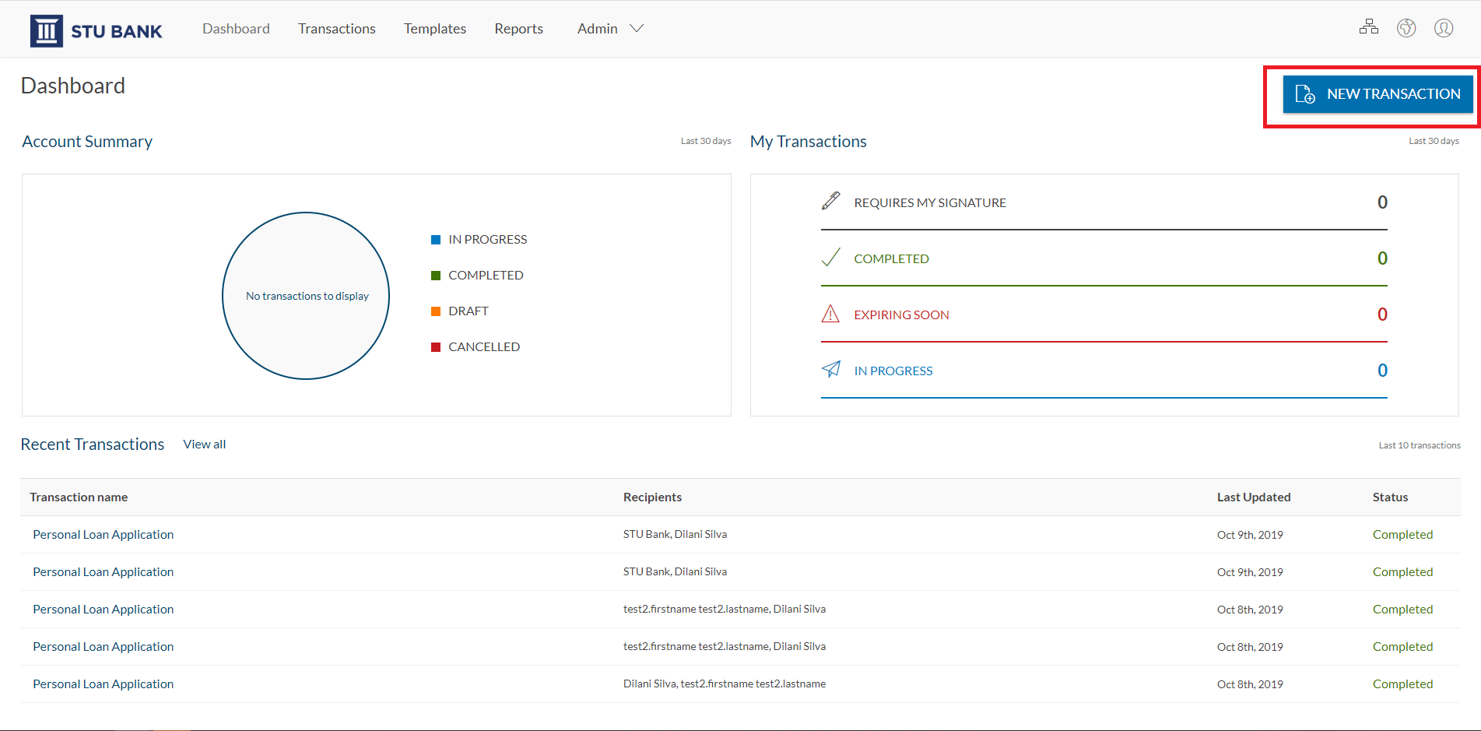Expand the Admin dropdown chevron
This screenshot has height=731, width=1481.
pos(637,29)
